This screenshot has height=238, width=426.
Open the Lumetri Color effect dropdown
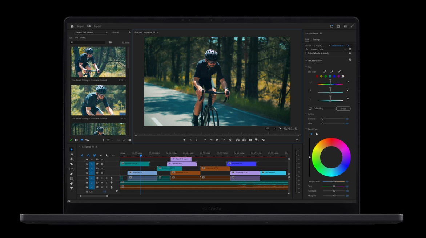click(329, 49)
